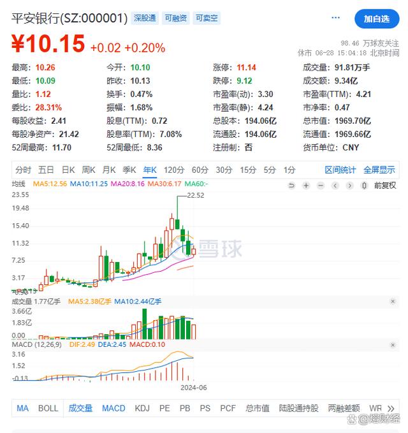Switch to 5分 chart tab
Screen dimensions: 408x433
(x=270, y=170)
